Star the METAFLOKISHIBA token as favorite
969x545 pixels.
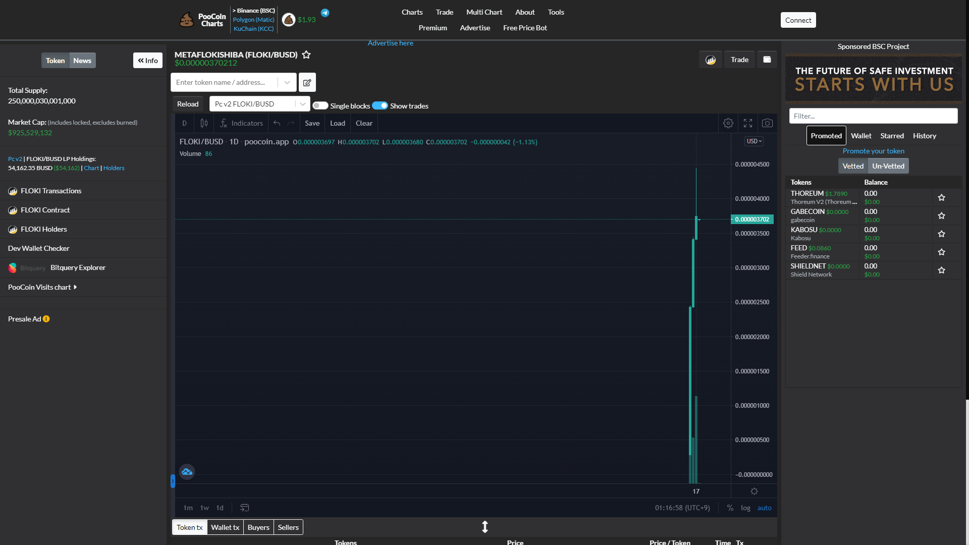point(306,54)
